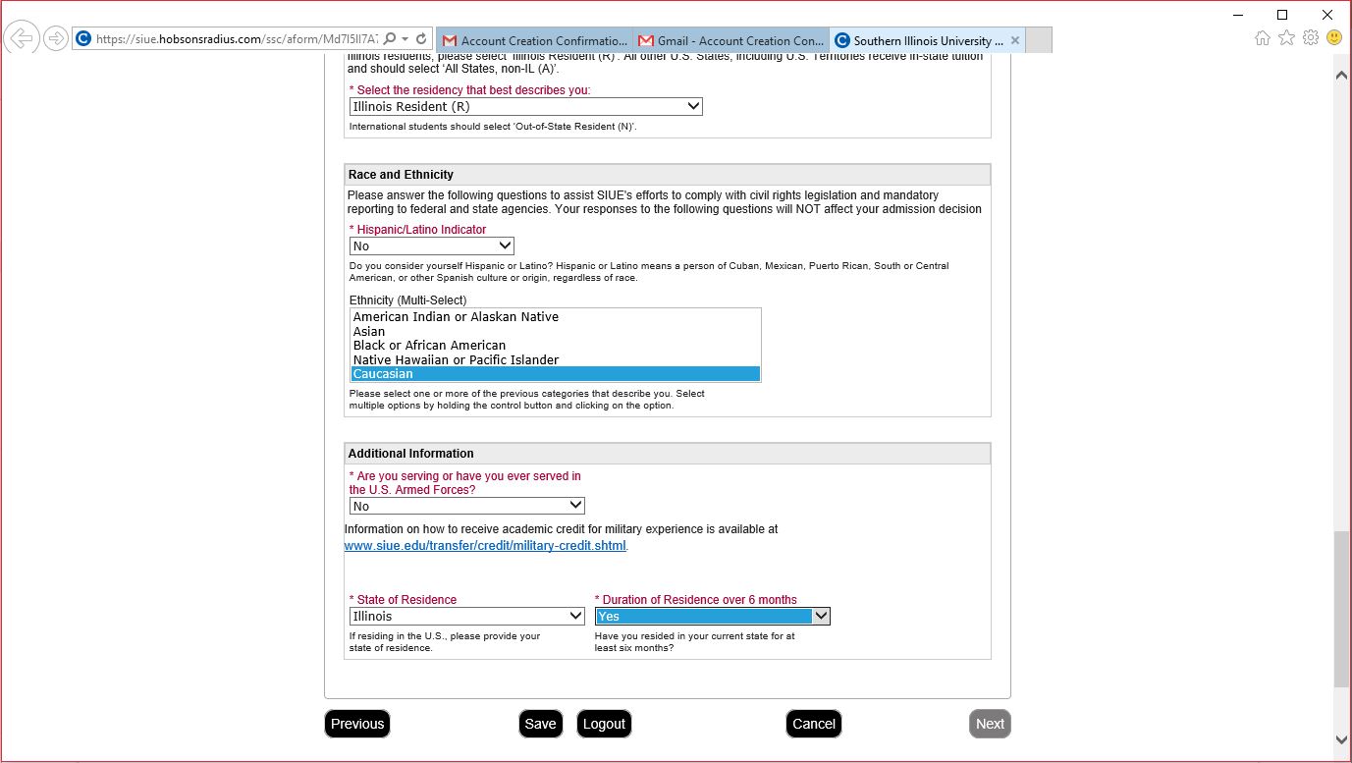Screen dimensions: 1352x763
Task: Click the Save button
Action: click(x=540, y=724)
